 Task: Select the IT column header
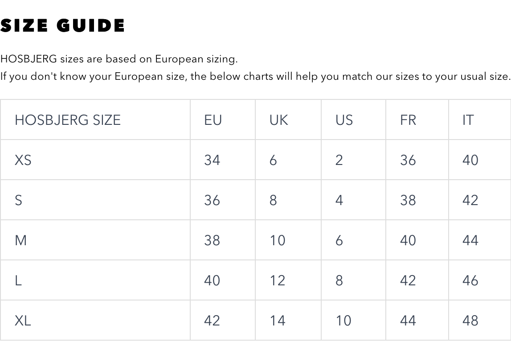pos(468,120)
